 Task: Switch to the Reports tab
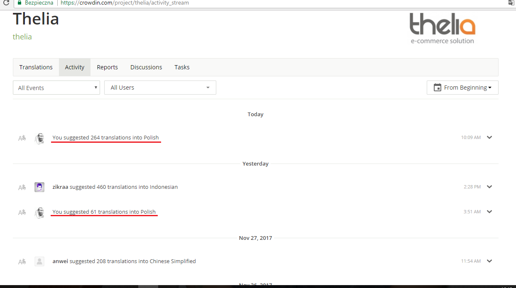(108, 67)
